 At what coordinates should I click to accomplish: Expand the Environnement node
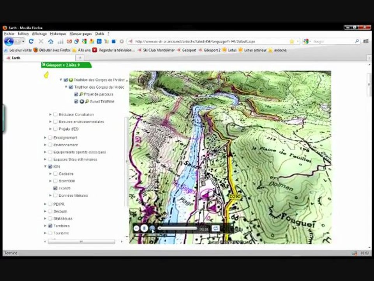[x=45, y=145]
